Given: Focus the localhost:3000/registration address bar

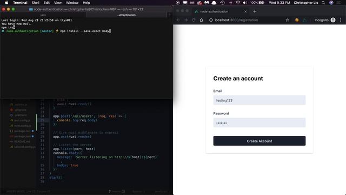Looking at the screenshot, I should tap(236, 20).
